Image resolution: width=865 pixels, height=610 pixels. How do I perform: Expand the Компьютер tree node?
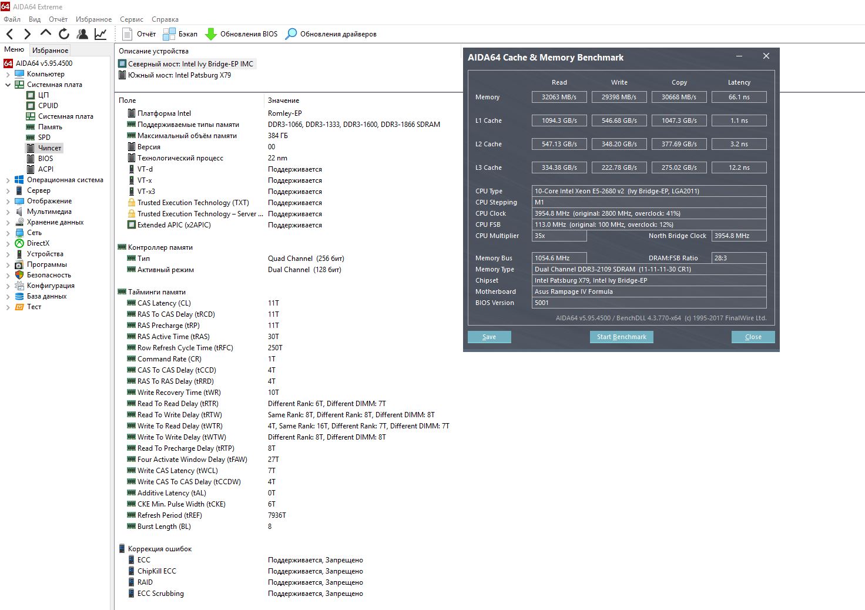[8, 74]
